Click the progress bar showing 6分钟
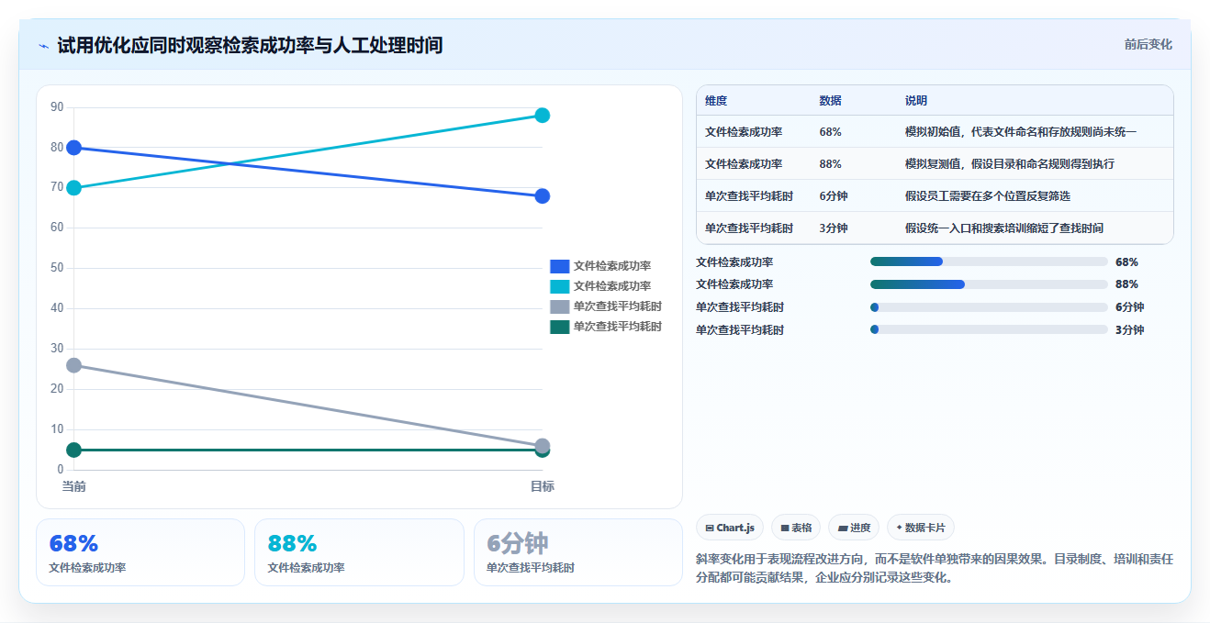The width and height of the screenshot is (1210, 623). coord(989,307)
